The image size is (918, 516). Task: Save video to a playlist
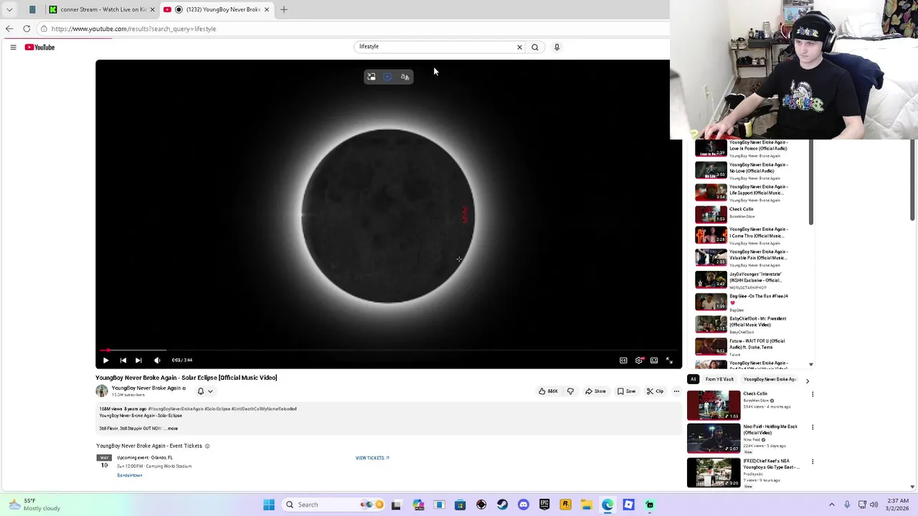click(x=626, y=391)
